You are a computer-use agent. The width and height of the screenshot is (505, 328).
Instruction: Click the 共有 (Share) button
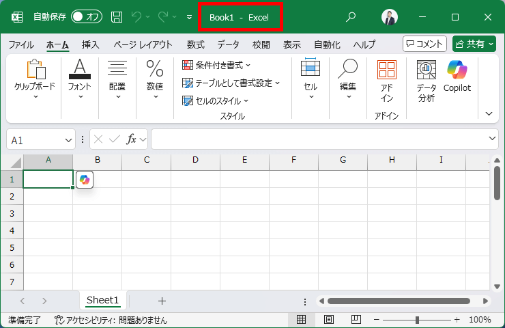[x=474, y=44]
